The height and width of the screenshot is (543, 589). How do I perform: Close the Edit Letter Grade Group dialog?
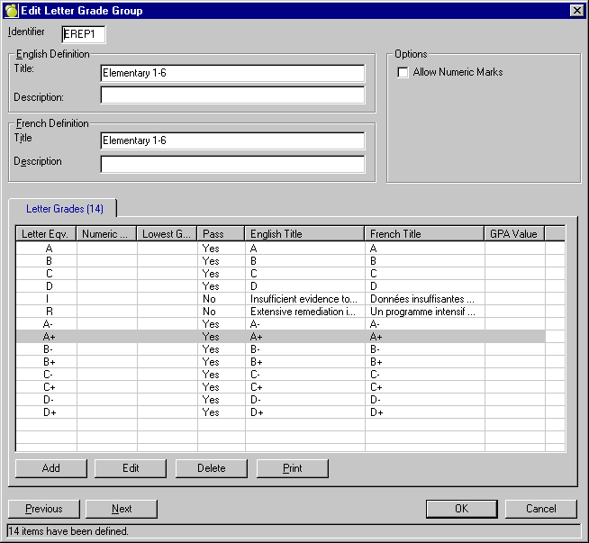(576, 10)
